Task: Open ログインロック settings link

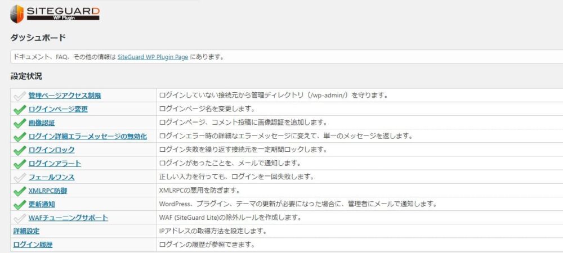Action: (x=51, y=150)
